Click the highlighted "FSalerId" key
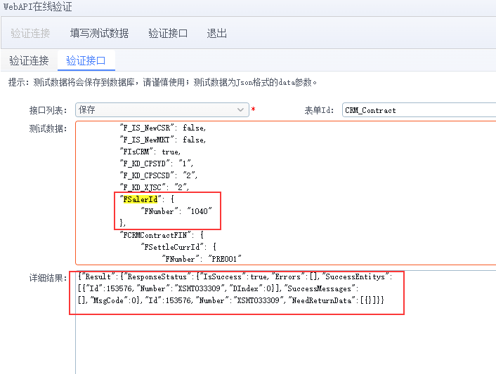 140,199
